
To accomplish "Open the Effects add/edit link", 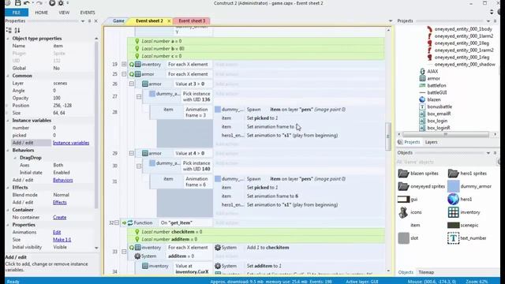I will pyautogui.click(x=60, y=202).
